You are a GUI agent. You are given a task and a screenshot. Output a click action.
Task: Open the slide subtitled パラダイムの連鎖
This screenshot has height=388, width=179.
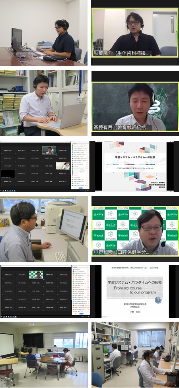pyautogui.click(x=135, y=166)
